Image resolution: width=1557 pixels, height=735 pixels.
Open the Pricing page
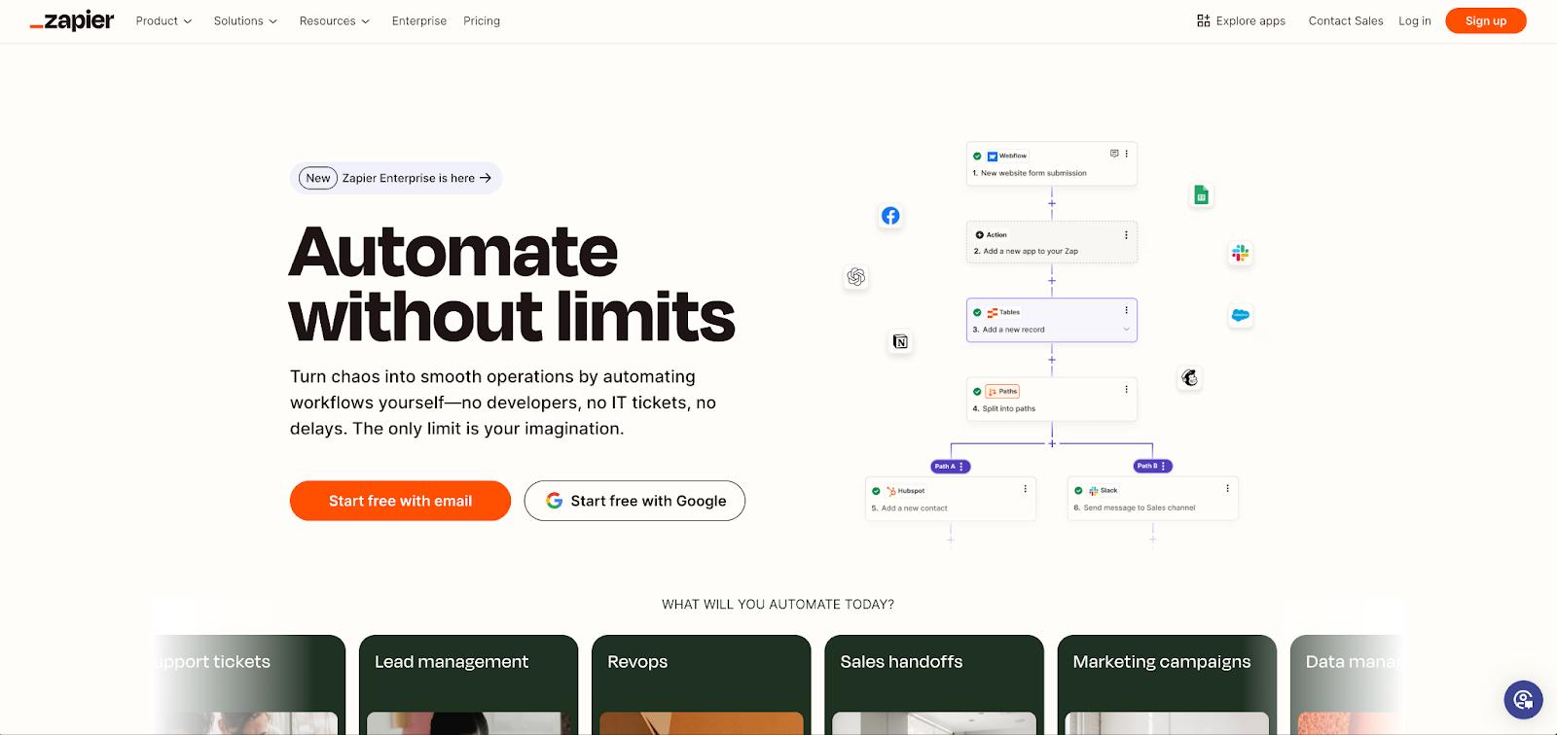pyautogui.click(x=482, y=20)
